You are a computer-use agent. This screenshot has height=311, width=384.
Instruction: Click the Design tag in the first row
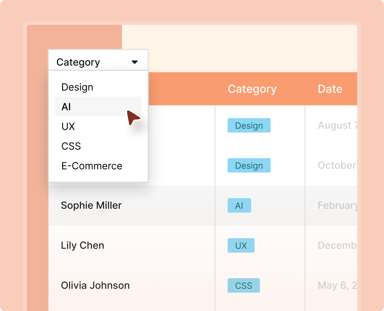249,126
